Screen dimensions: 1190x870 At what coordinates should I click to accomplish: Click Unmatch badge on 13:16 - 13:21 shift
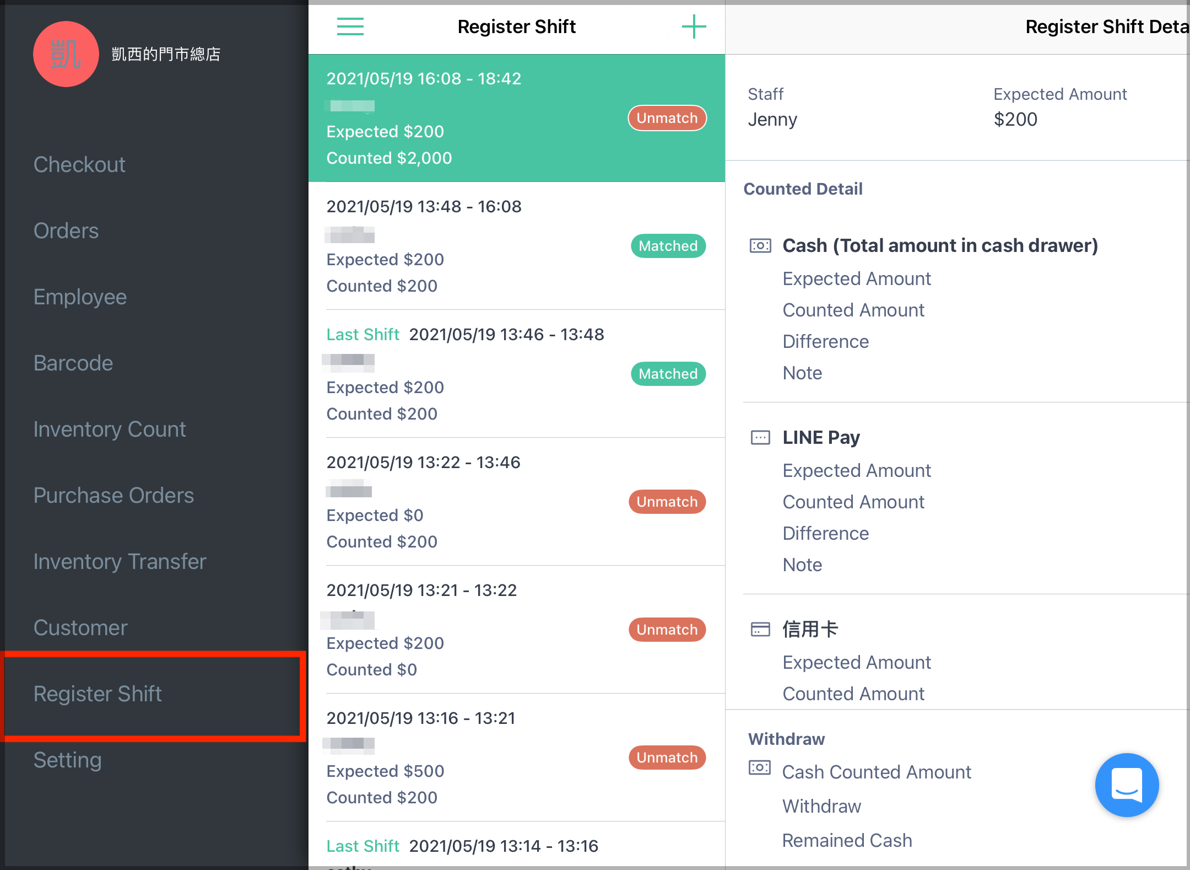tap(667, 758)
